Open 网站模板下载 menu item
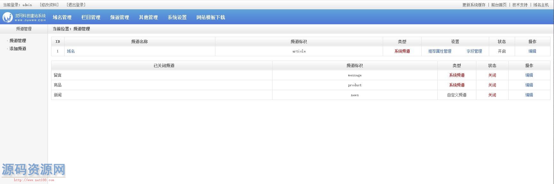The image size is (554, 184). pos(211,18)
